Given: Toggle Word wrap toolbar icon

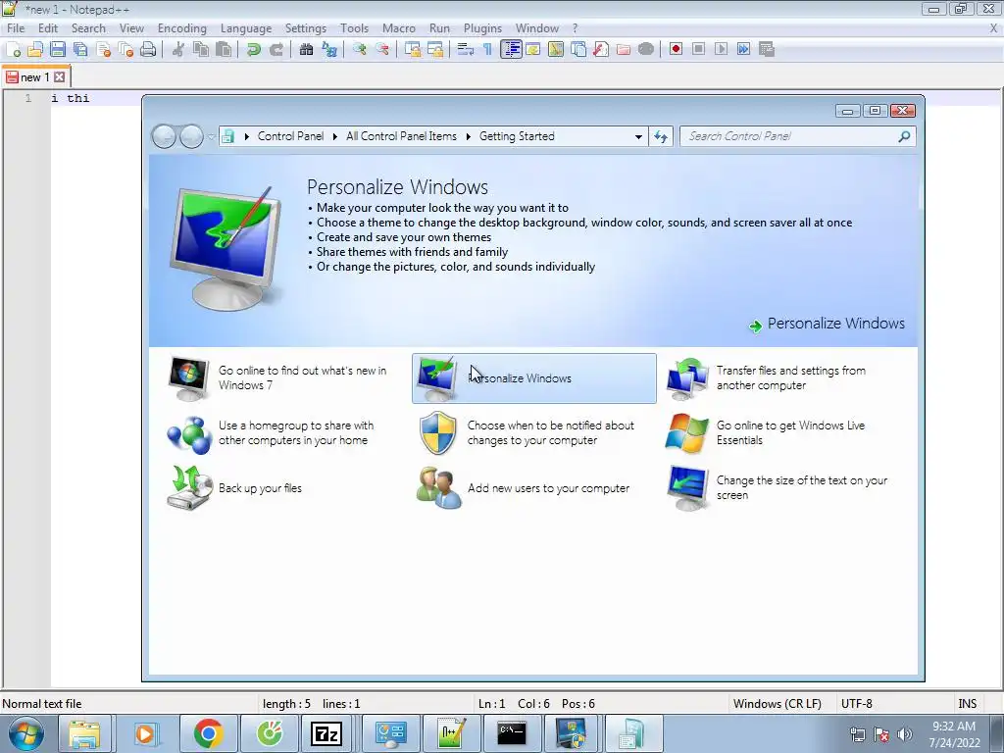Looking at the screenshot, I should pyautogui.click(x=466, y=49).
